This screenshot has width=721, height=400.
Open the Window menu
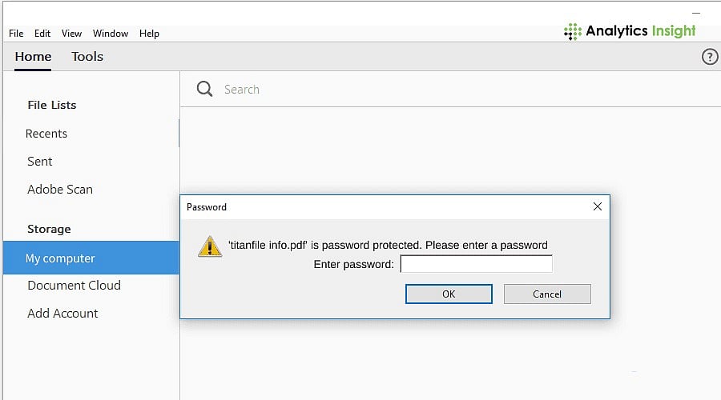(x=111, y=34)
